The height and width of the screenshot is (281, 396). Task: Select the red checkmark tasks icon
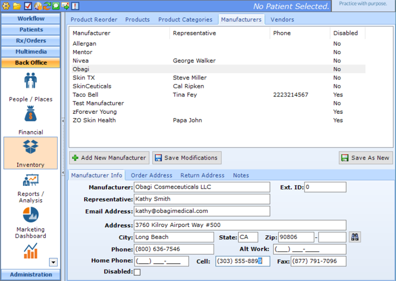tap(28, 6)
